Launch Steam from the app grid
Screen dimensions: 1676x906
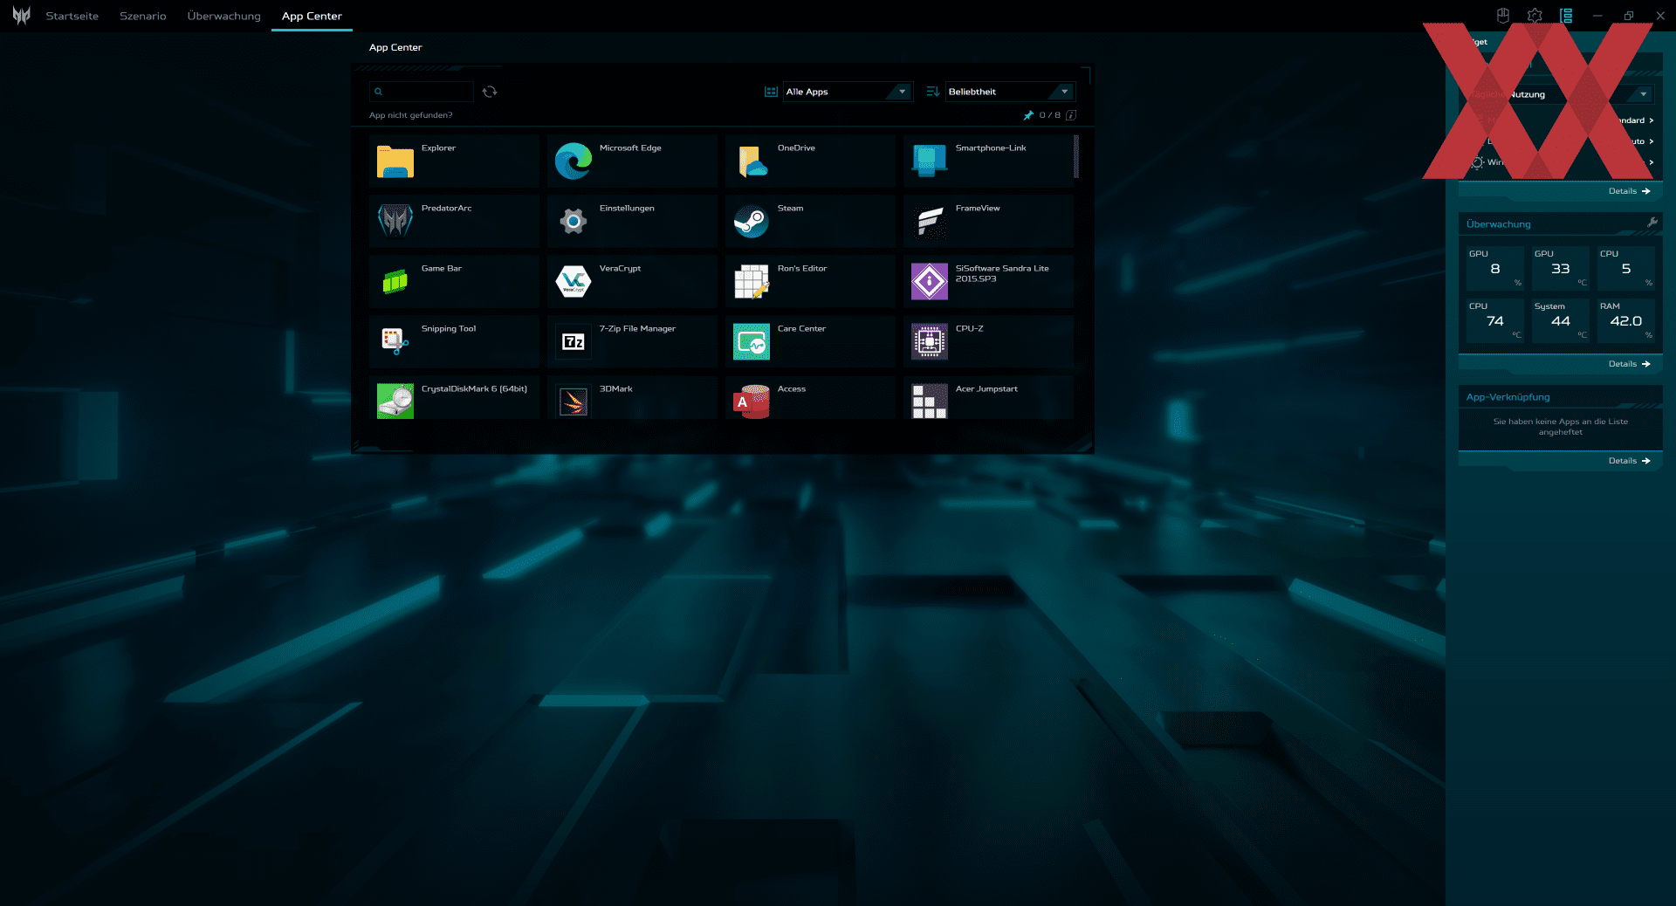pos(810,222)
